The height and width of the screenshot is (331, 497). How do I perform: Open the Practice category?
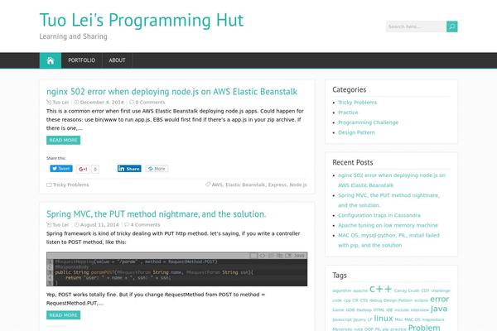[x=348, y=113]
